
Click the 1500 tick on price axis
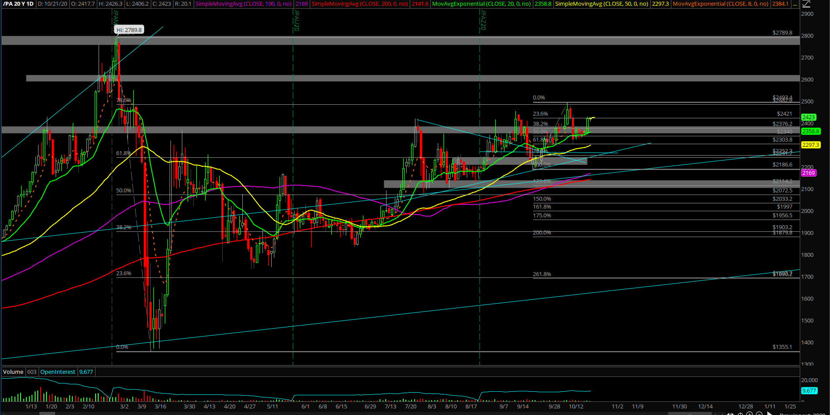click(807, 320)
